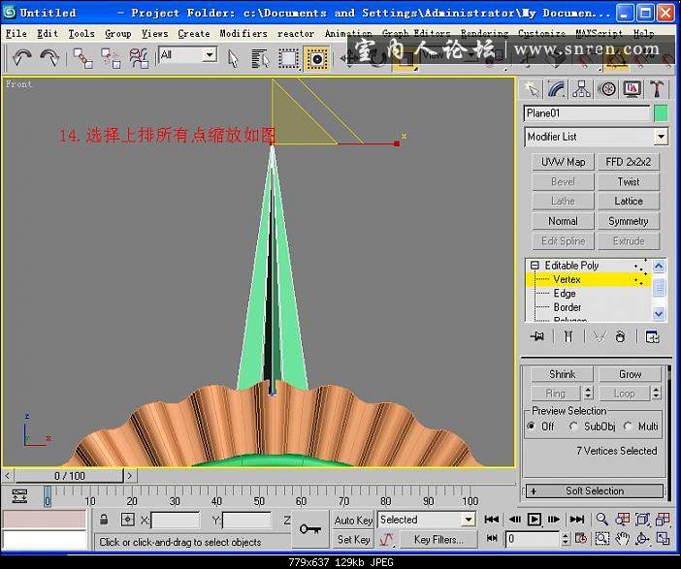The width and height of the screenshot is (681, 569).
Task: Click the UVW Map modifier button
Action: tap(563, 162)
